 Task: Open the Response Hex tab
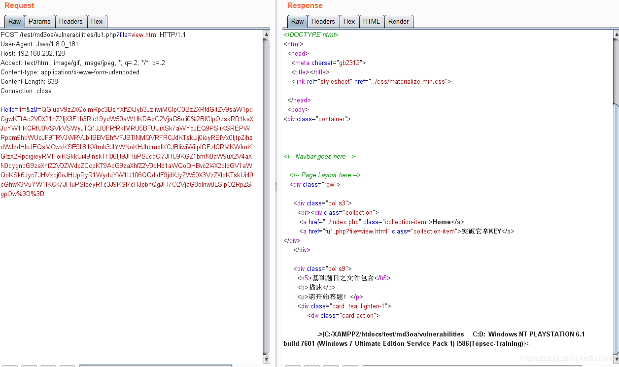coord(349,21)
